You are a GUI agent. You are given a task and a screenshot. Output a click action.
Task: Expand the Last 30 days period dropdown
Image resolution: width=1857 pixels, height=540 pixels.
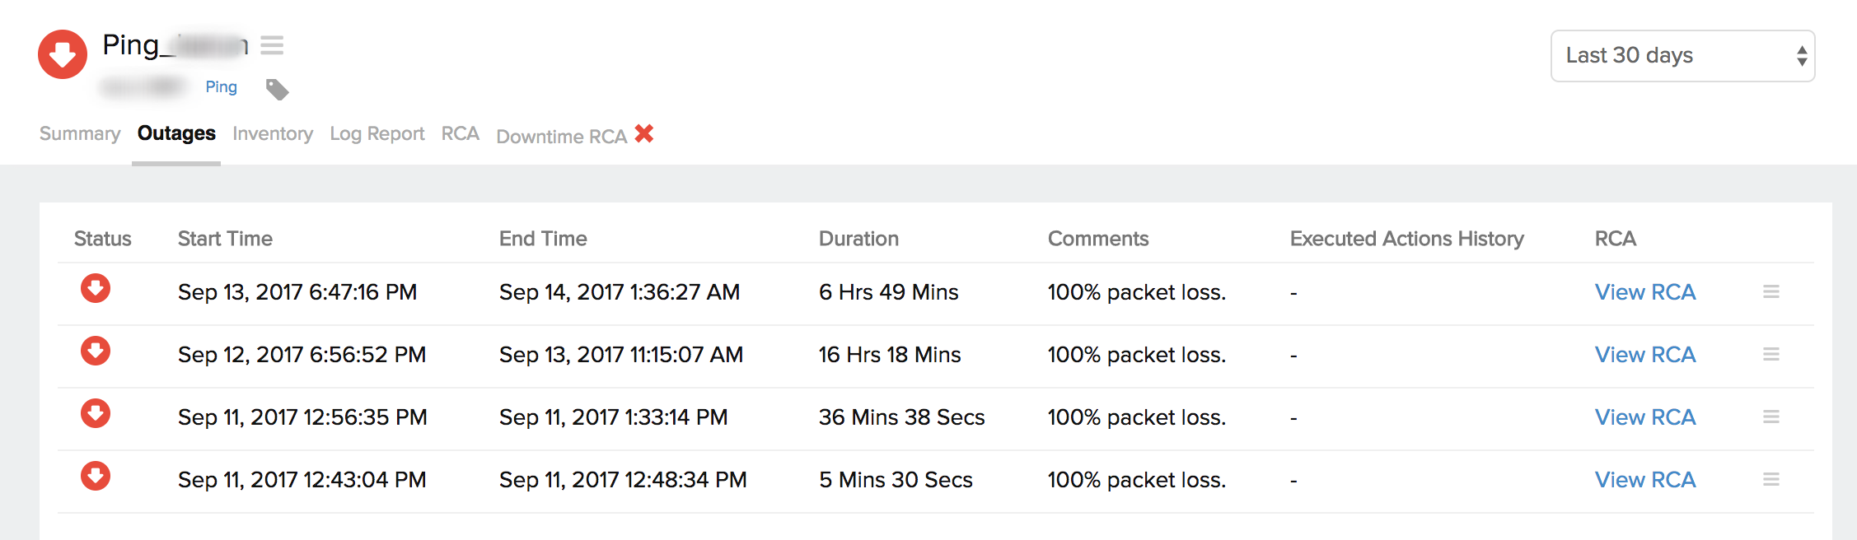[1682, 56]
